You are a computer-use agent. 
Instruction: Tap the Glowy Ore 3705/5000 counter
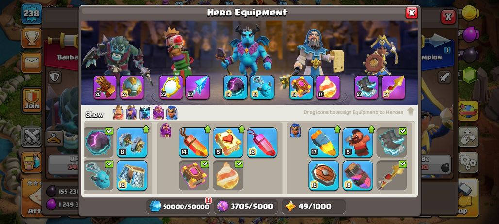[246, 207]
